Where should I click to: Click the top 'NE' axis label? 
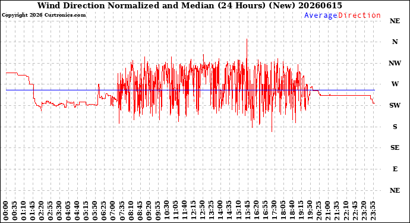(395, 21)
